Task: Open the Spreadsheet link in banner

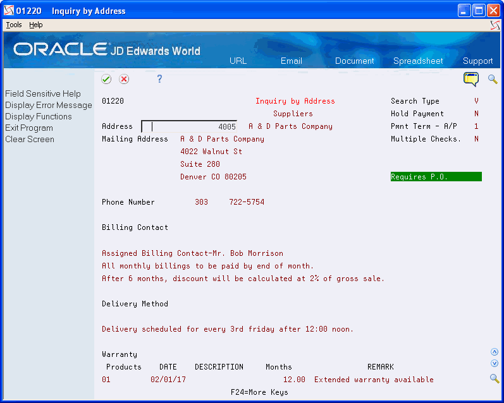Action: (418, 61)
